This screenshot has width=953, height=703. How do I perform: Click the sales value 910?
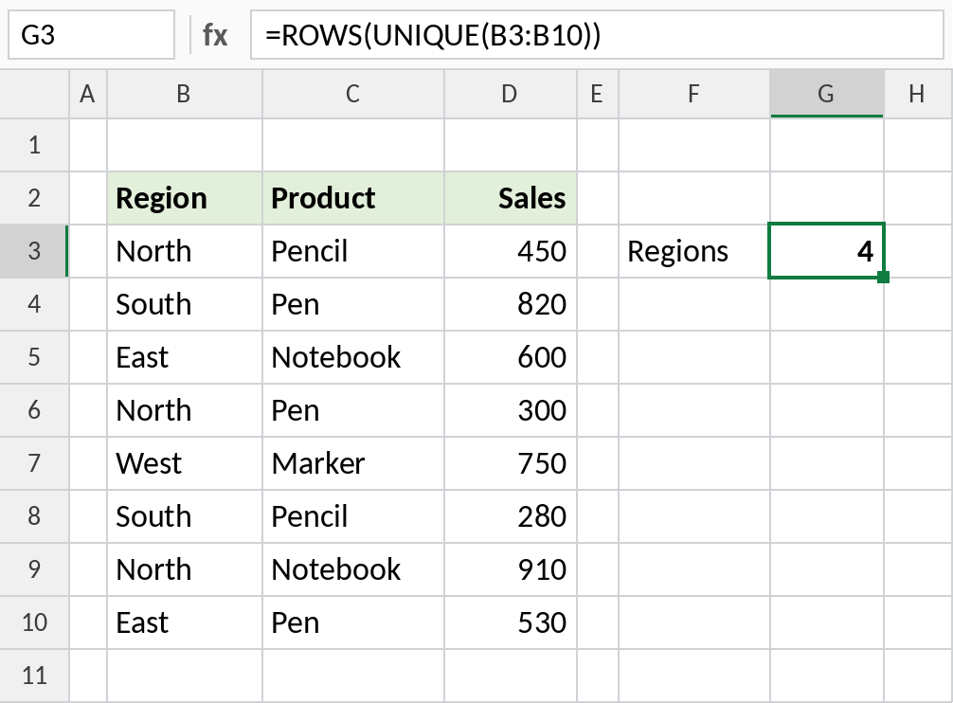(x=511, y=569)
